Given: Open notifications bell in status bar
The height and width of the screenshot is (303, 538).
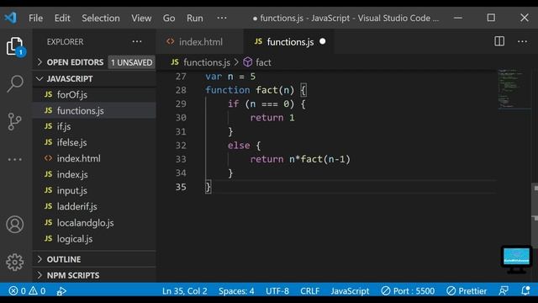Looking at the screenshot, I should [x=525, y=291].
